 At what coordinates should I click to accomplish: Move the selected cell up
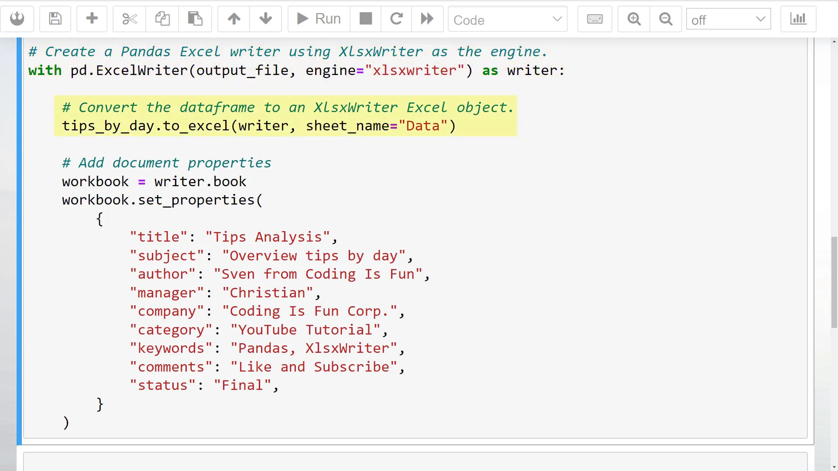click(234, 19)
